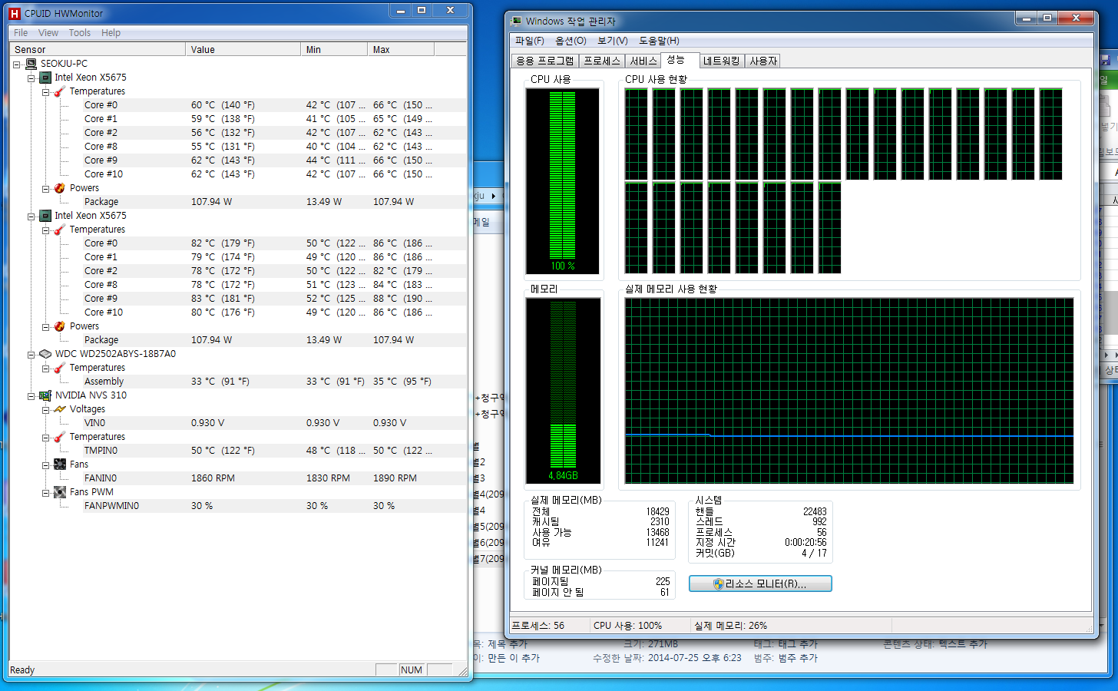This screenshot has width=1118, height=691.
Task: Click second Xeon's Powers flame icon
Action: (60, 326)
